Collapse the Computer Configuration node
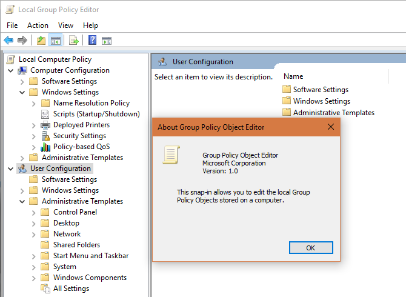 (x=11, y=70)
